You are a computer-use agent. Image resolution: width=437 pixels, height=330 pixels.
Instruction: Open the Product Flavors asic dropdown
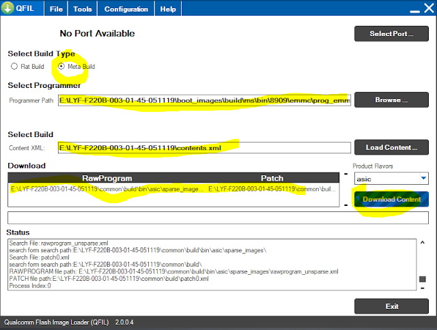(x=391, y=179)
